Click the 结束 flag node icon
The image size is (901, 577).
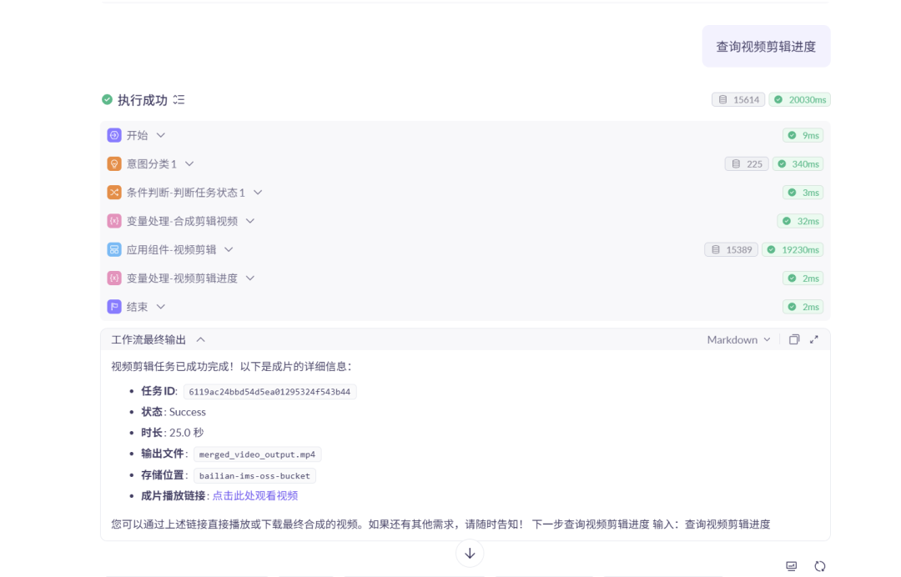point(113,306)
